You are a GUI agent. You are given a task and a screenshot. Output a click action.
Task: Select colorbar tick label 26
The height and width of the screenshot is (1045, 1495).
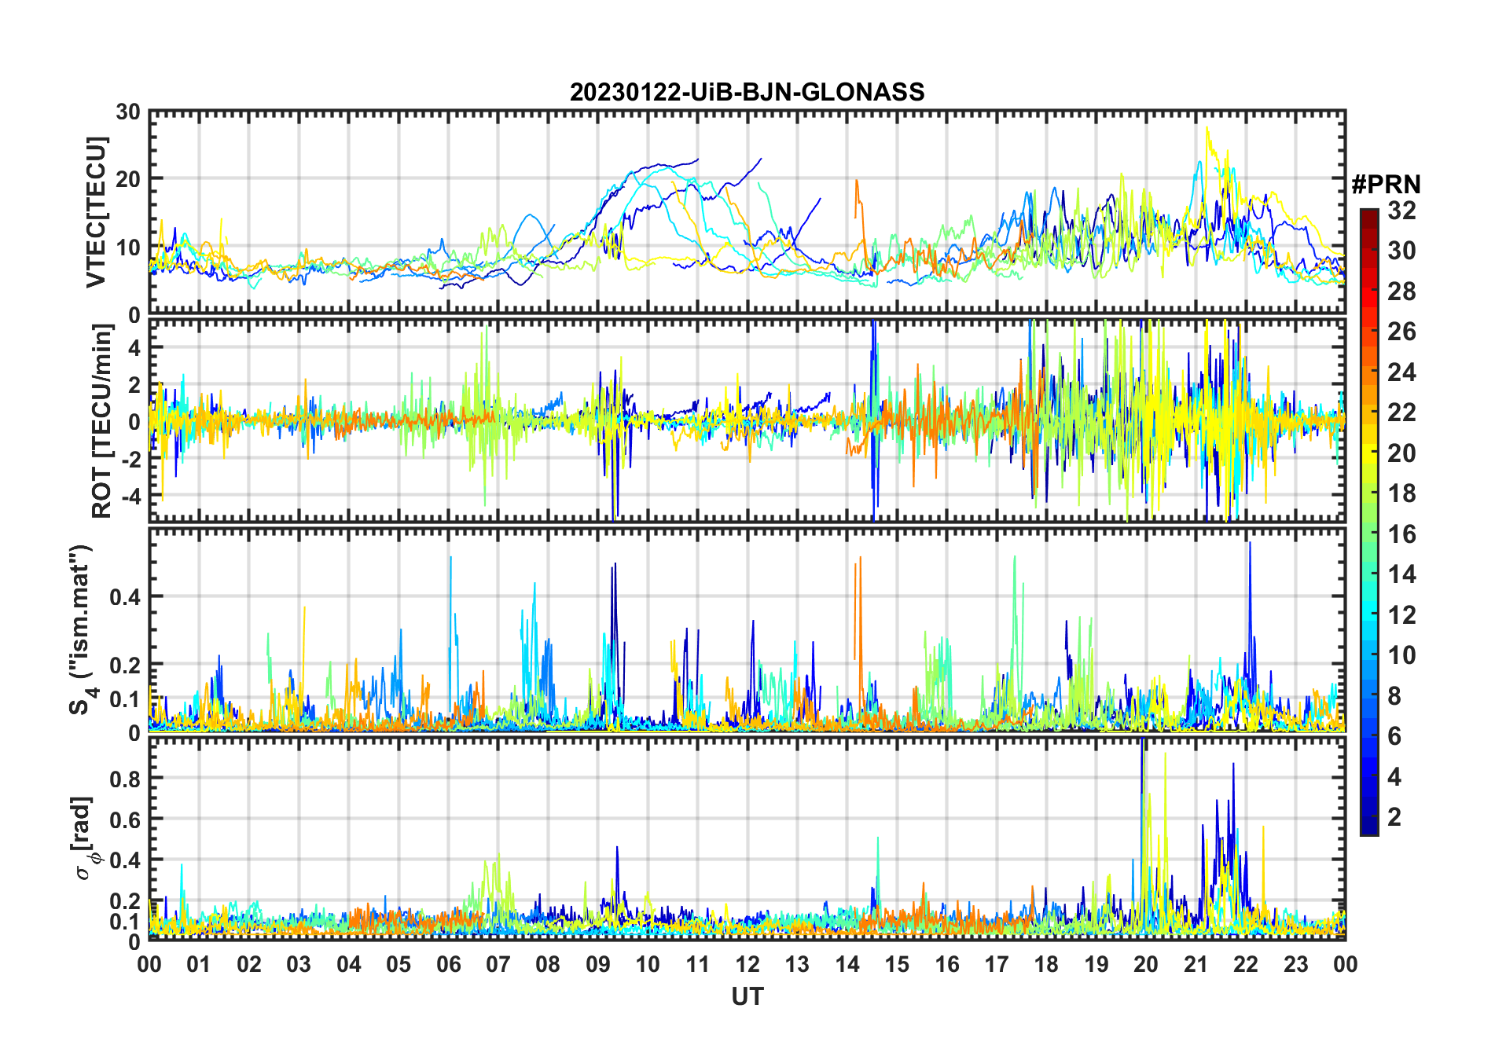click(x=1402, y=332)
